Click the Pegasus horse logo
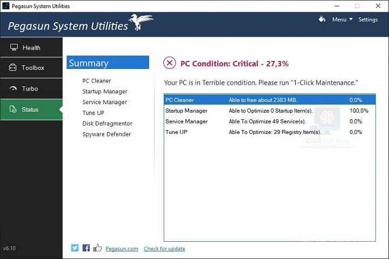Viewport: 389px width, 259px height. tap(140, 22)
